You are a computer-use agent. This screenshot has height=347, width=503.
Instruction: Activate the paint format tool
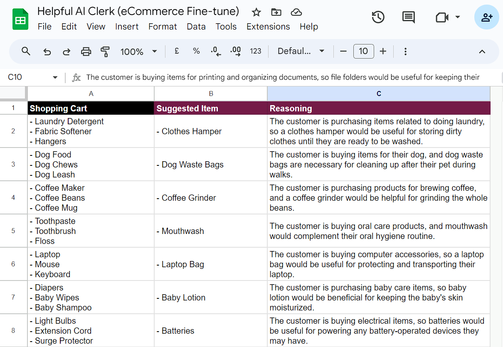point(105,52)
